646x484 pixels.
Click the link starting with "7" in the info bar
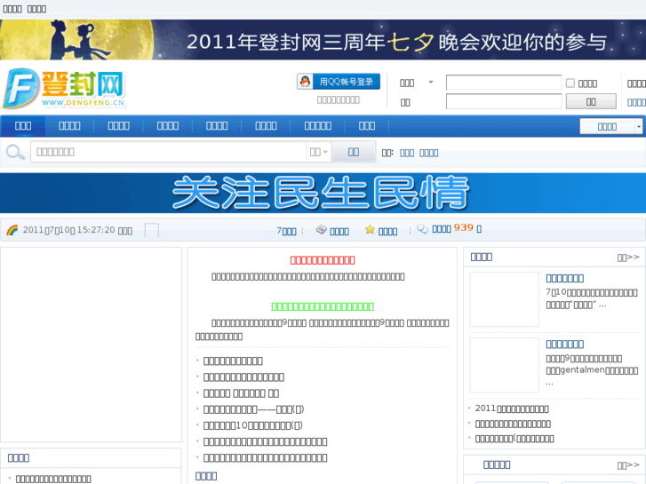pos(286,231)
